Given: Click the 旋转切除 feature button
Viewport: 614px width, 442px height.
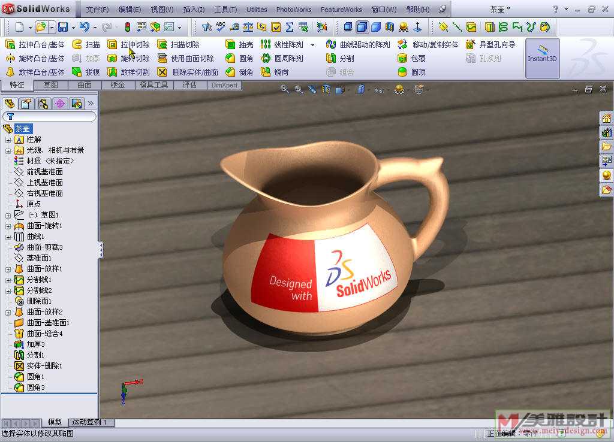Looking at the screenshot, I should click(128, 59).
